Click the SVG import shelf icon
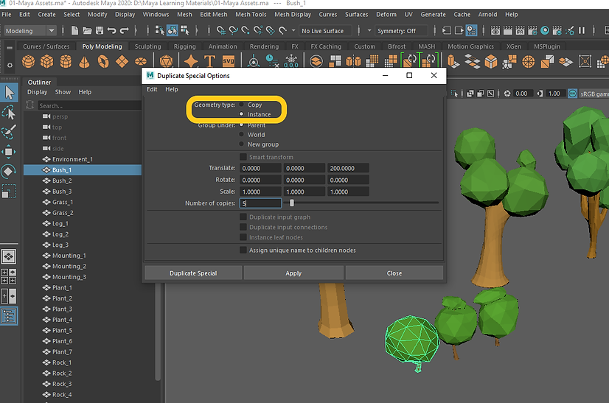609x403 pixels. (229, 61)
